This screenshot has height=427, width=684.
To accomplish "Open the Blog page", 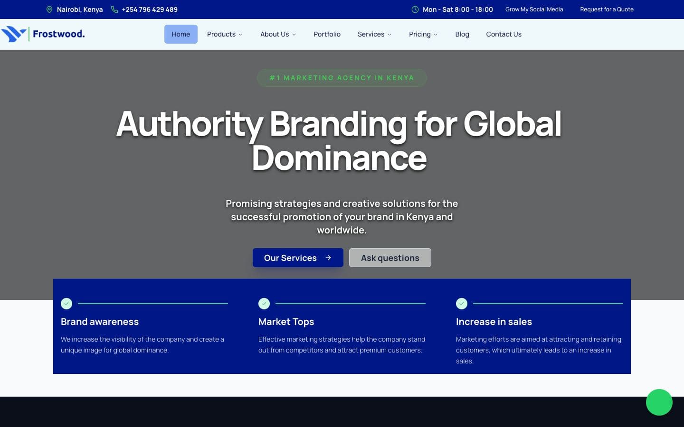I will coord(462,34).
